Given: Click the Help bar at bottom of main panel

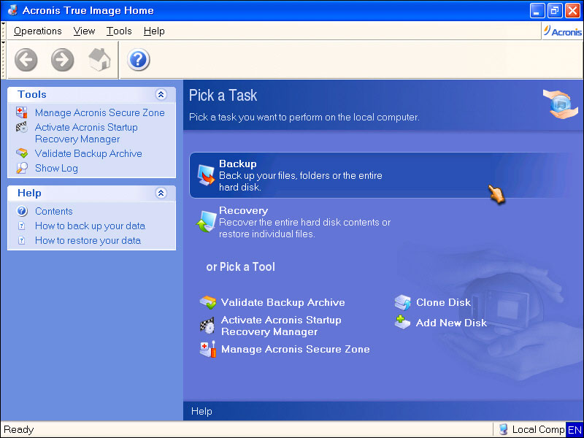Looking at the screenshot, I should 201,411.
